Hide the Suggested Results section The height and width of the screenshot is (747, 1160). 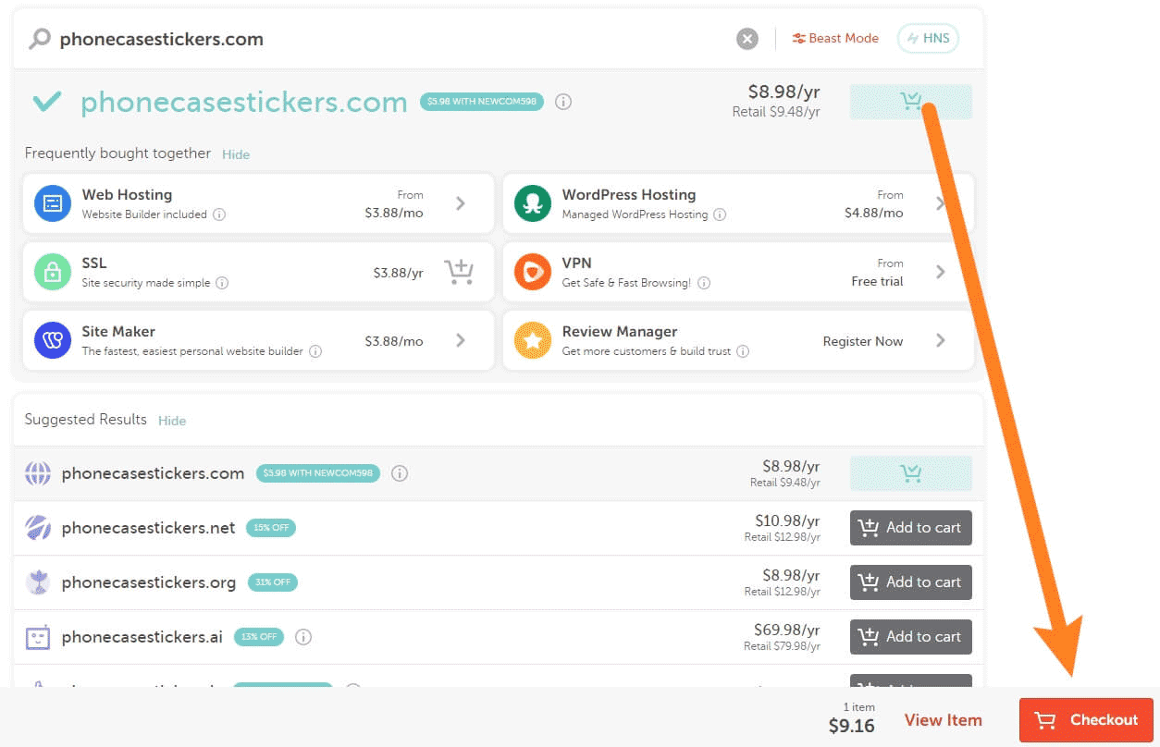(x=172, y=421)
